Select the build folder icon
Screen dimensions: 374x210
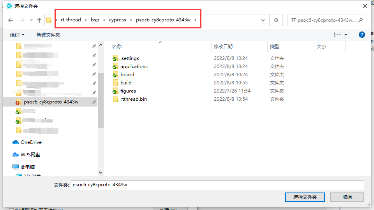115,83
